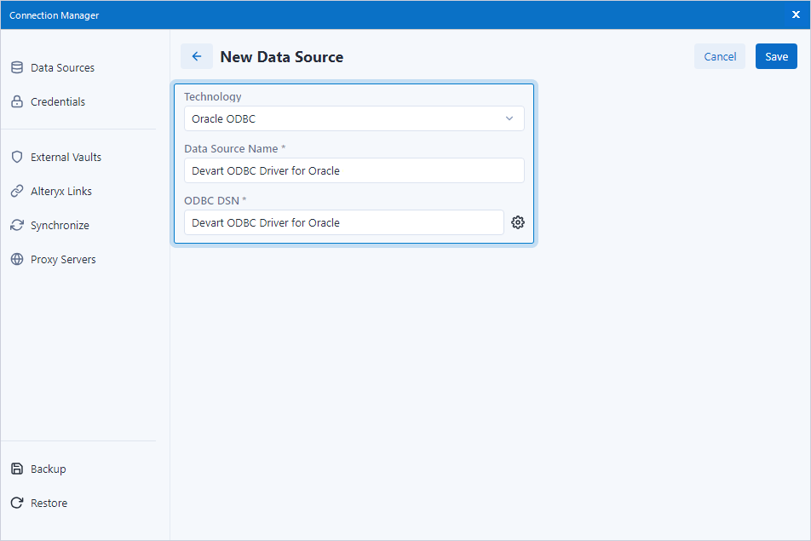This screenshot has width=811, height=541.
Task: Click the Alteryx Links chain icon
Action: tap(18, 191)
